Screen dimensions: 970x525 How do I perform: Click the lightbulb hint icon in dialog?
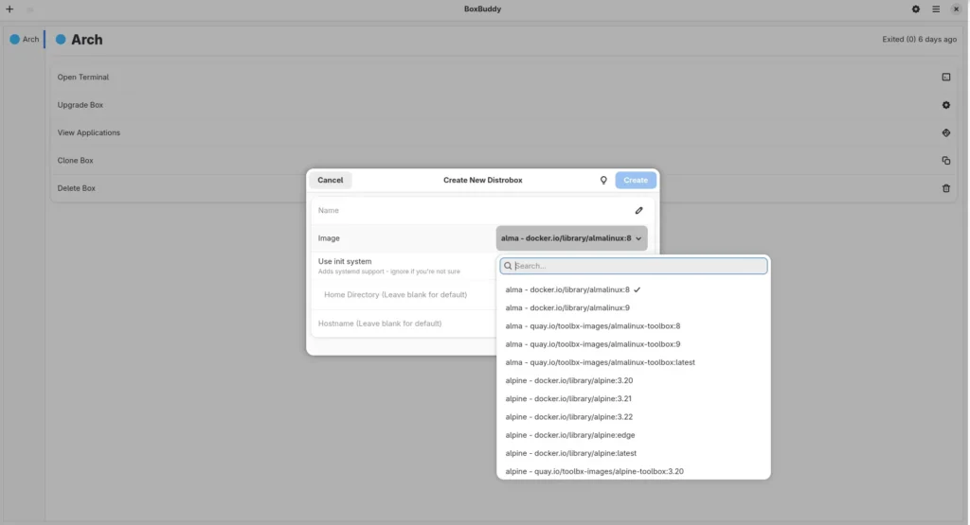603,181
